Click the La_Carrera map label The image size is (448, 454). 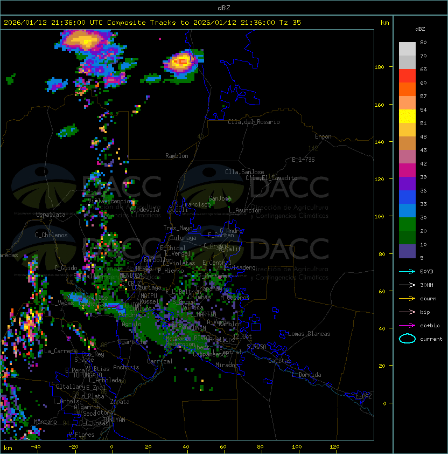60,351
